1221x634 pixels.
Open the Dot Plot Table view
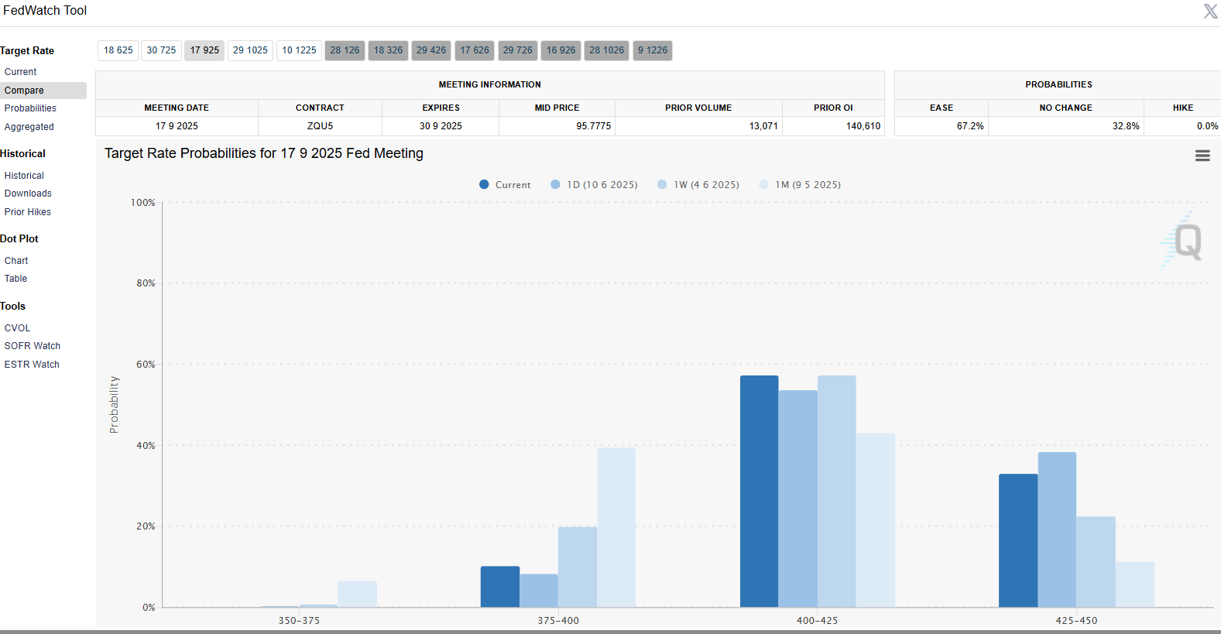point(15,279)
